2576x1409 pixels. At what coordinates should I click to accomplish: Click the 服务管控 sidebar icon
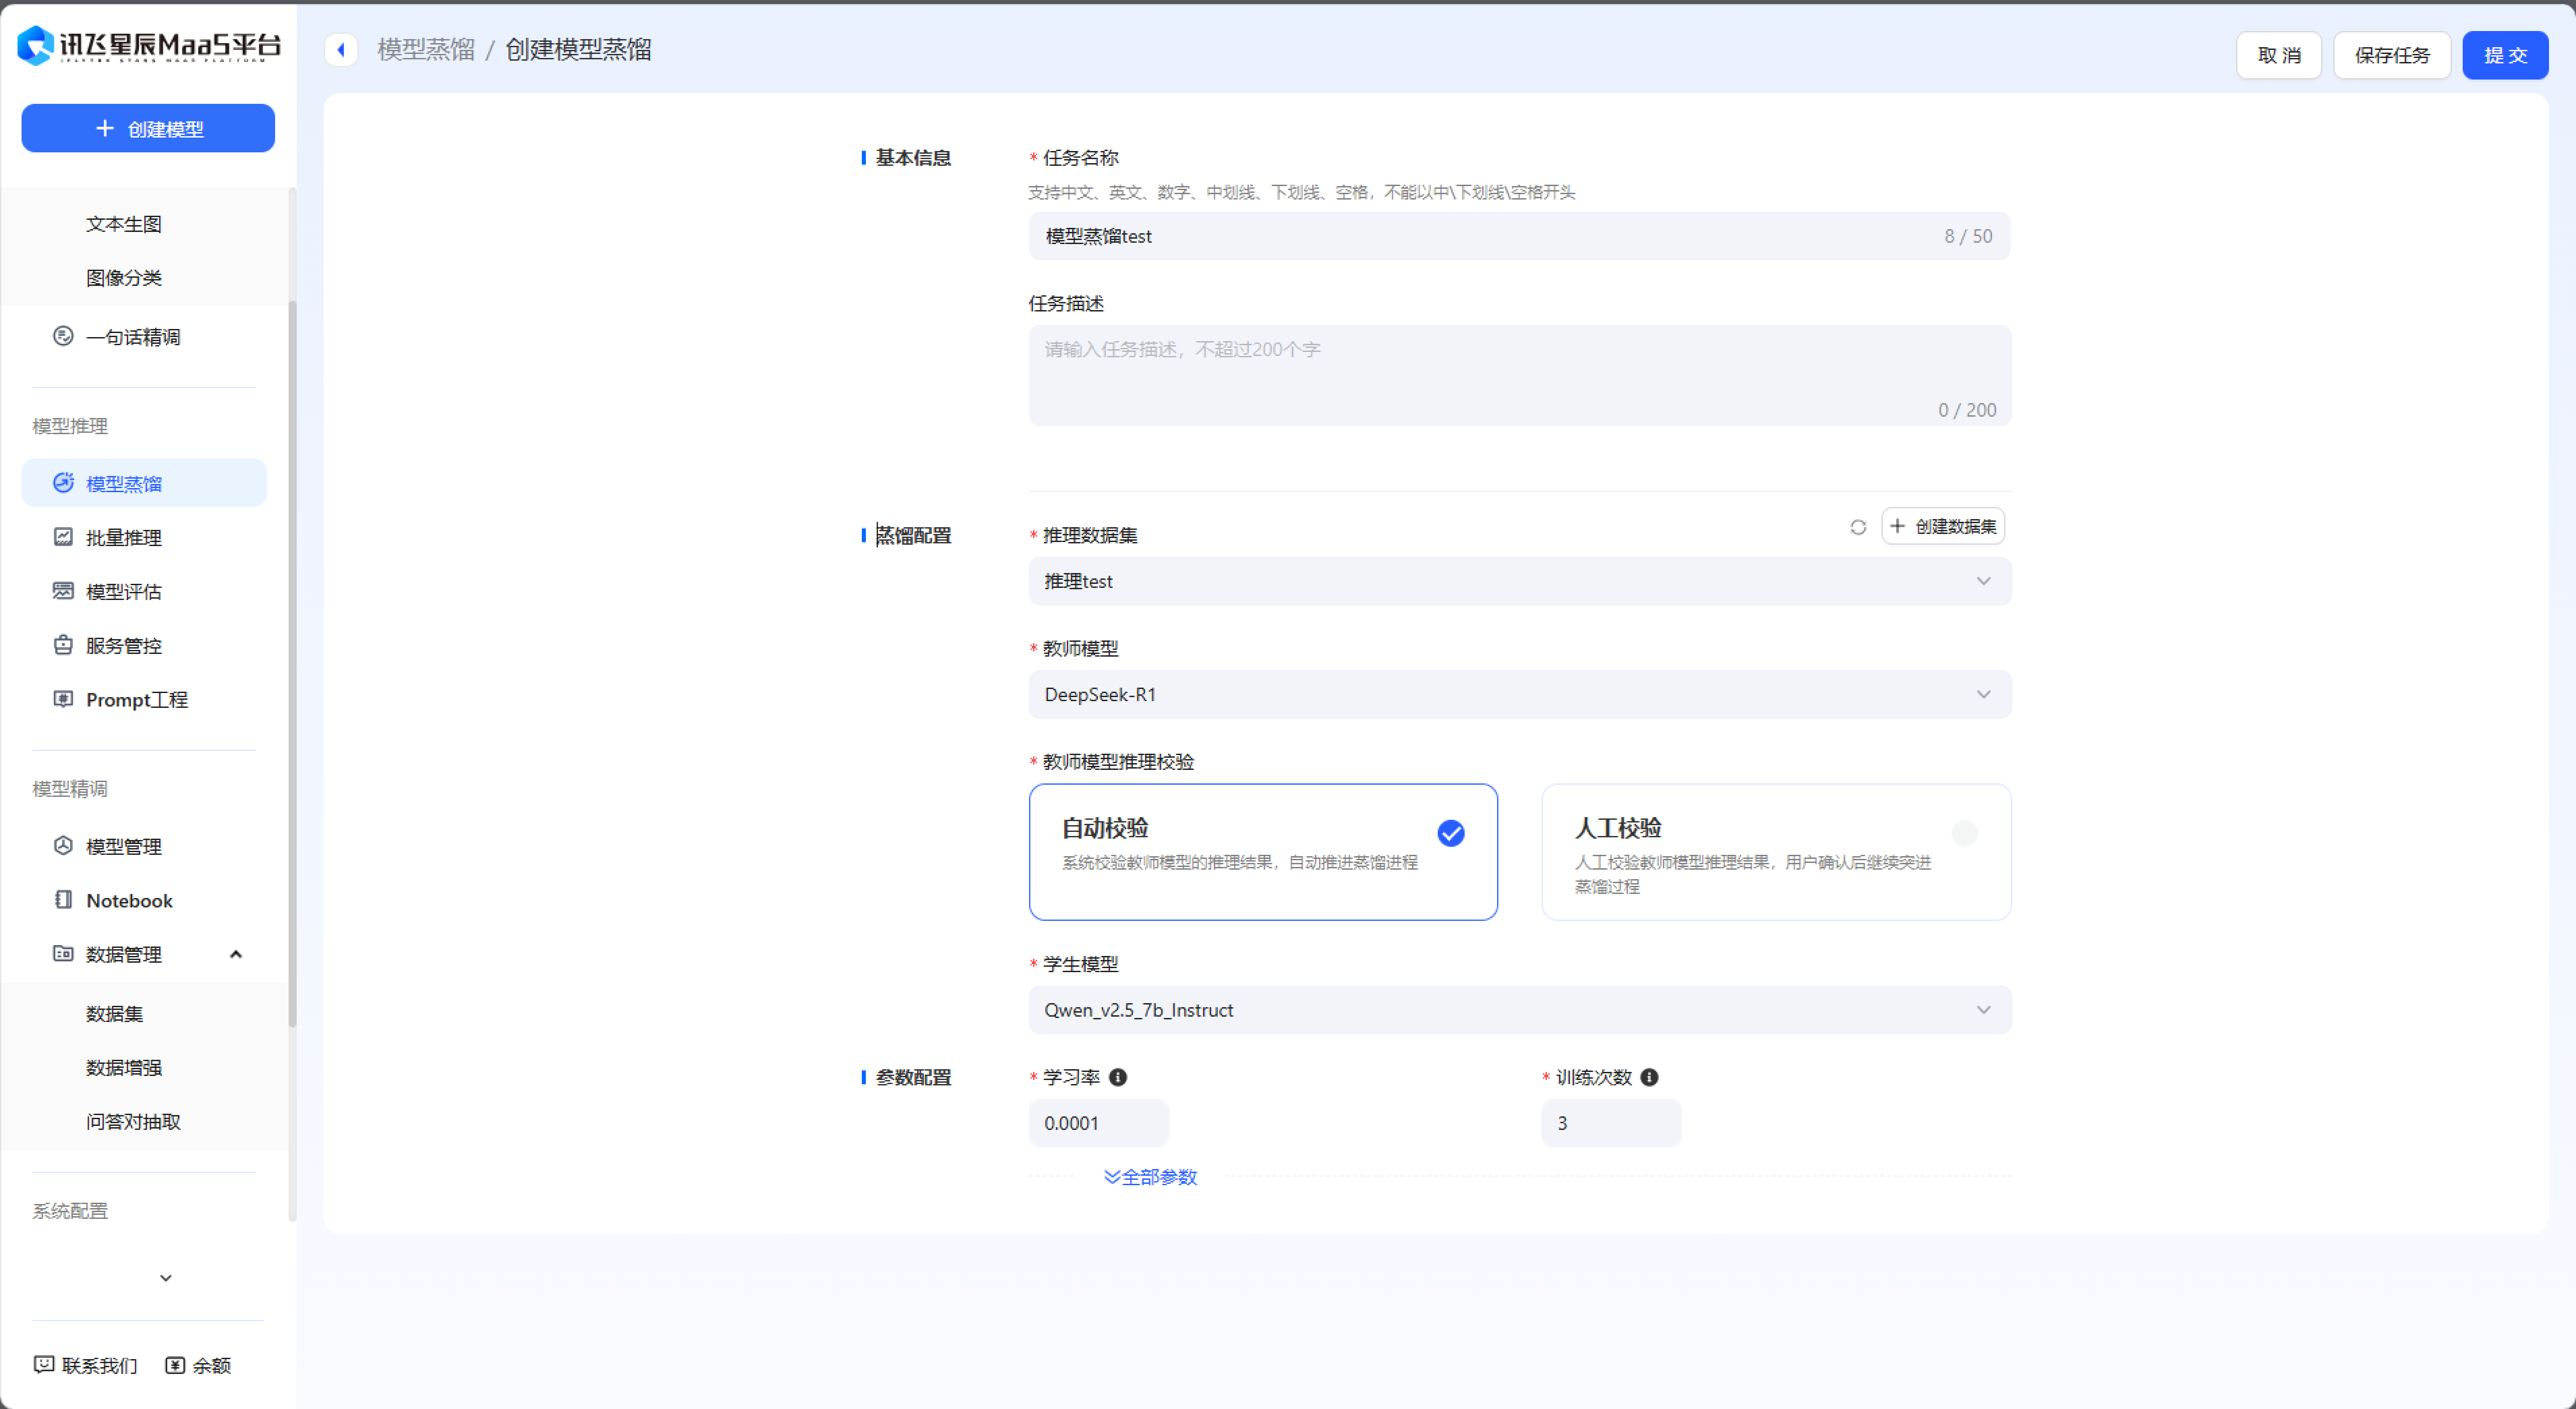[x=63, y=645]
